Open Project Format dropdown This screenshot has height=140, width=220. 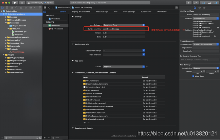(x=205, y=44)
